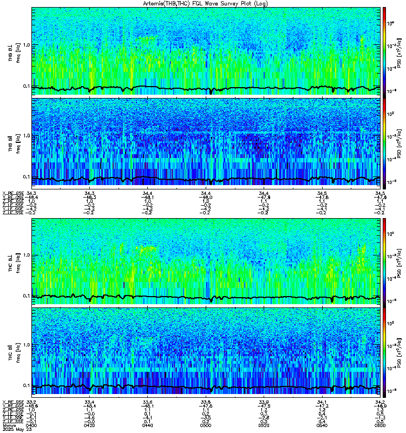Click the 'THB B∥ freq [Hz]' axis label

coord(14,143)
